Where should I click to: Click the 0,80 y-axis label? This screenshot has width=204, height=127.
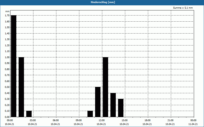[x=7, y=69]
